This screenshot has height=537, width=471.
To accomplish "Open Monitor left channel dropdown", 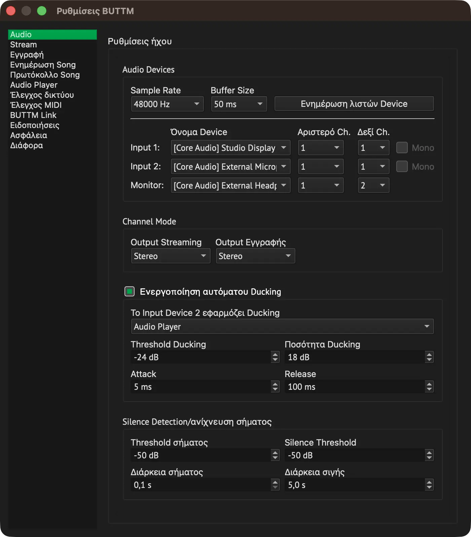I will 321,185.
